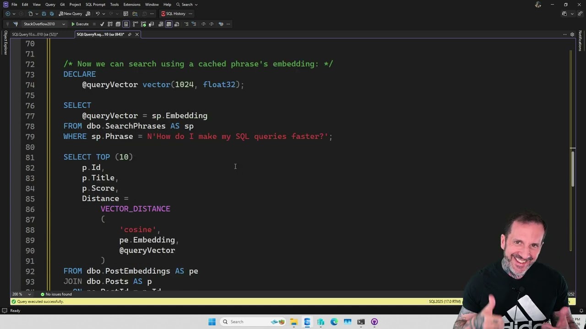Toggle Include Client Statistics

point(151,24)
